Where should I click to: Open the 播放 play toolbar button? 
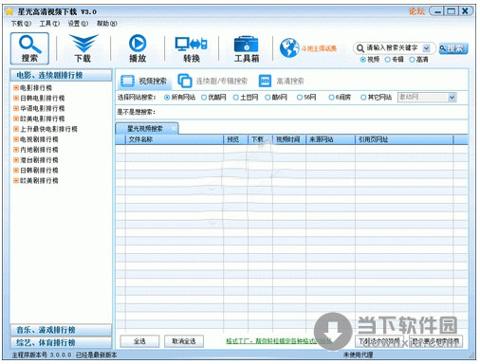click(138, 48)
